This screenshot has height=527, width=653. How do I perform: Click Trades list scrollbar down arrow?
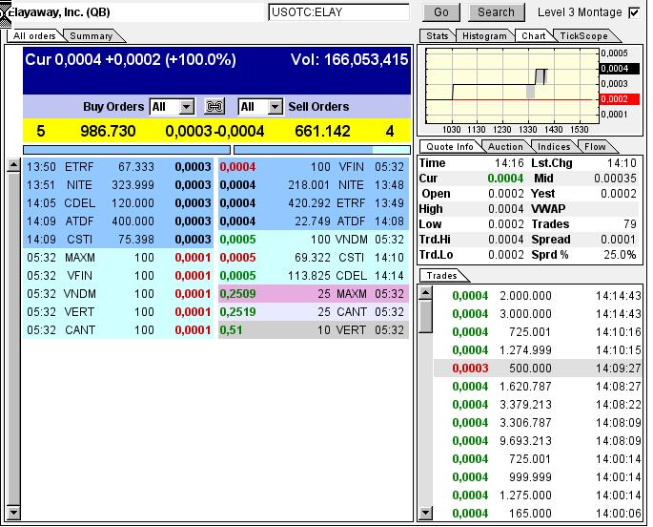(425, 513)
